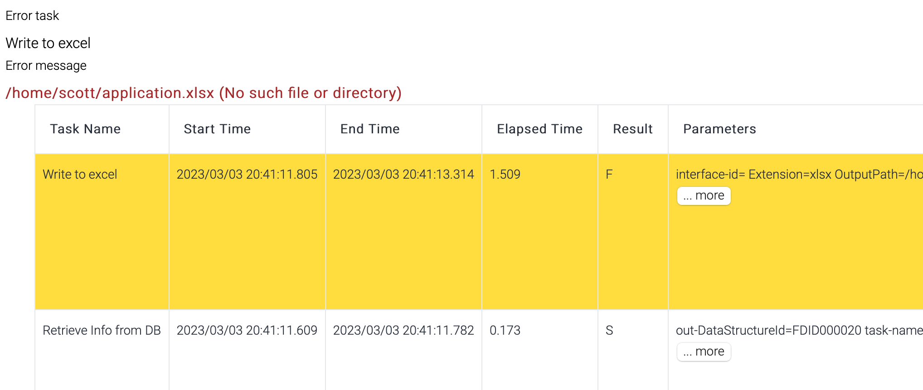Expand the Retrieve Info from DB parameters with more
The width and height of the screenshot is (923, 390).
click(704, 352)
